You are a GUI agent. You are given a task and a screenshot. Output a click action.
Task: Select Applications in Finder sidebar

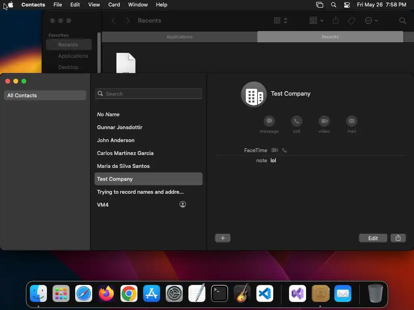click(x=69, y=56)
